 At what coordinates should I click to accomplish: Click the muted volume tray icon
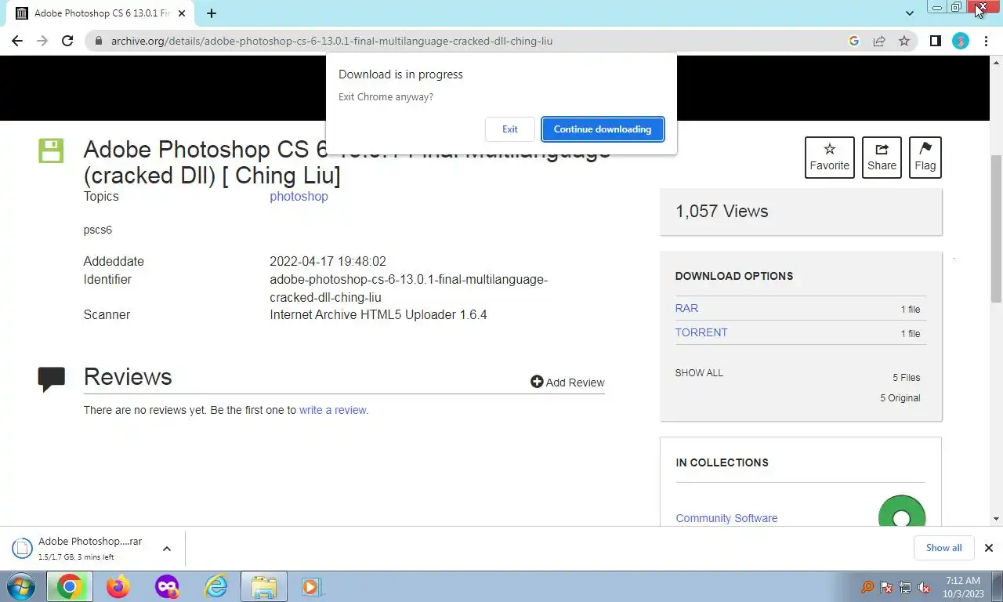tap(924, 587)
